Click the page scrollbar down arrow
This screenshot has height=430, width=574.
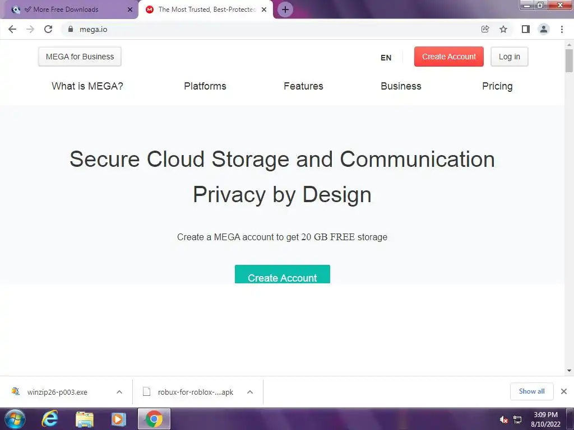point(569,371)
